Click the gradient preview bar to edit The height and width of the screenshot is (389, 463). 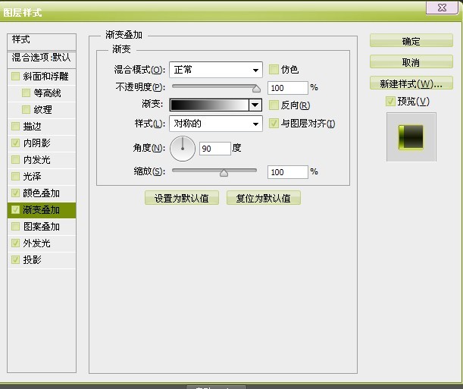(209, 105)
